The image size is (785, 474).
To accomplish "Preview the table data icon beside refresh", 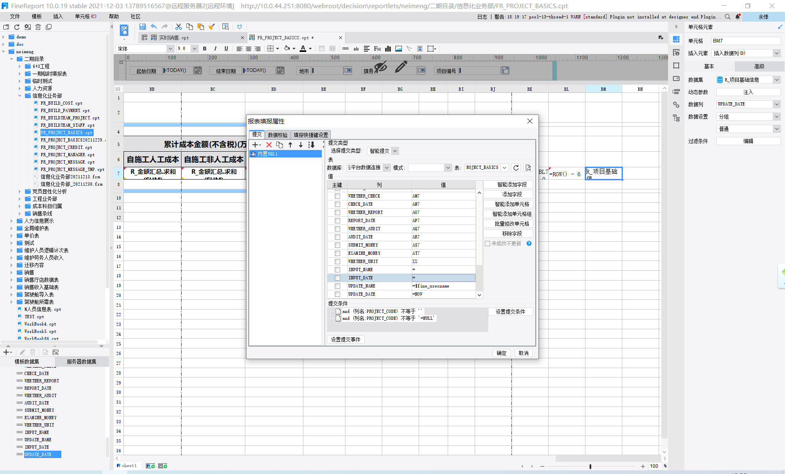I will pyautogui.click(x=528, y=168).
